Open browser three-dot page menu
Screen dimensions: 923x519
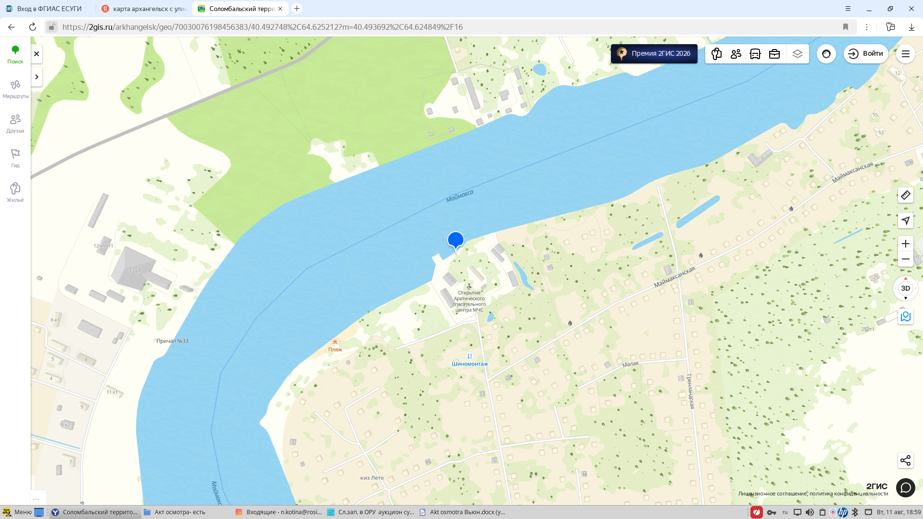867,27
